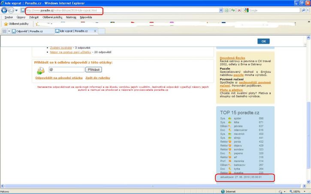
Task: Click the puzzle link in the ad box
Action: (x=239, y=75)
